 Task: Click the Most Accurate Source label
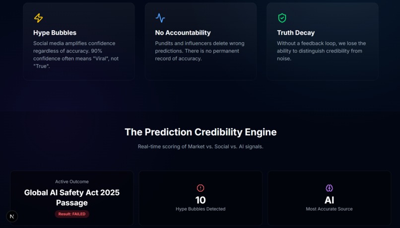tap(330, 209)
